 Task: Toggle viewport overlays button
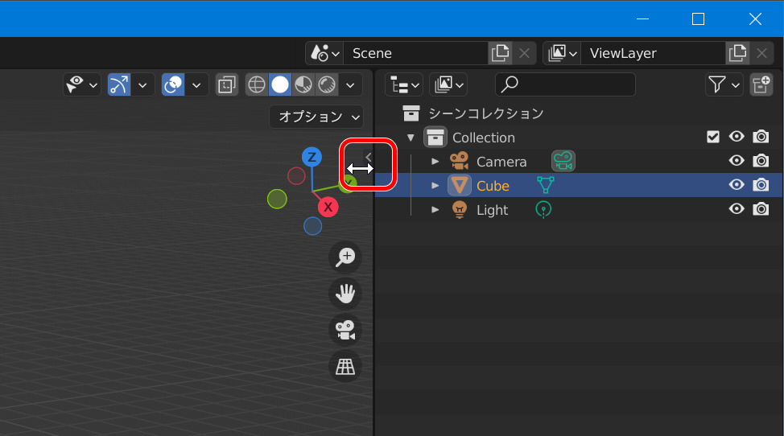point(173,85)
